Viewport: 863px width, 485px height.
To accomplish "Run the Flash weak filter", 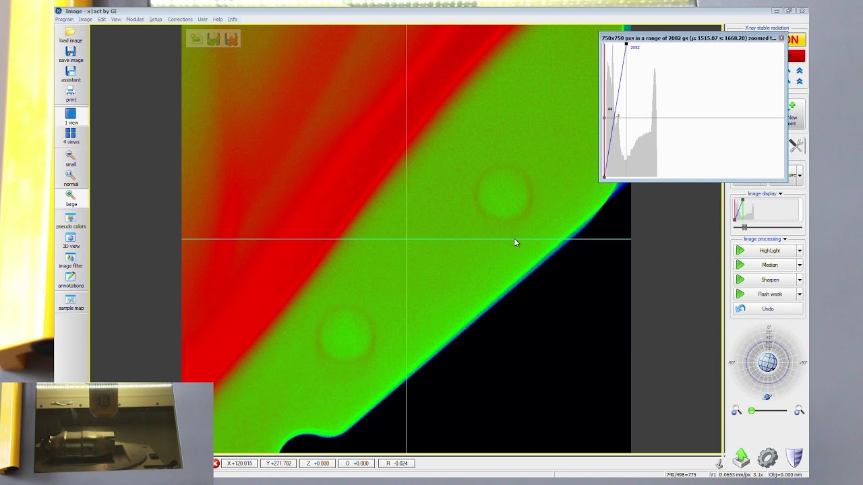I will pos(765,294).
